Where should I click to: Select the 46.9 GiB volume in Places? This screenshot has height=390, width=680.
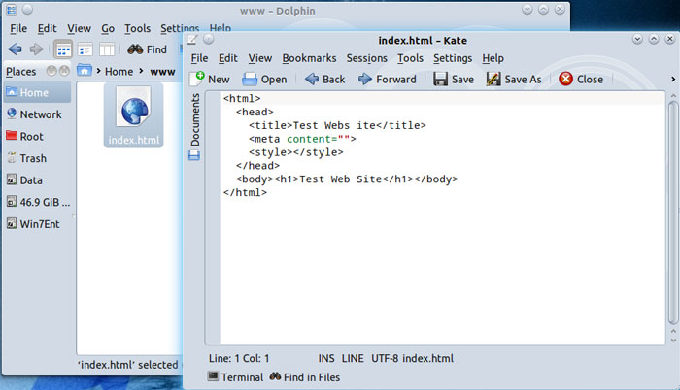point(37,202)
